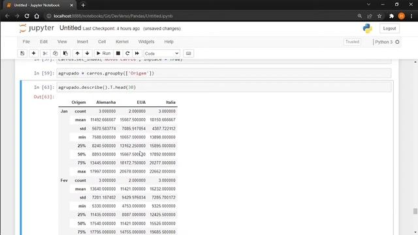Interrupt the kernel with the stop icon
The width and height of the screenshot is (418, 235).
tap(118, 54)
